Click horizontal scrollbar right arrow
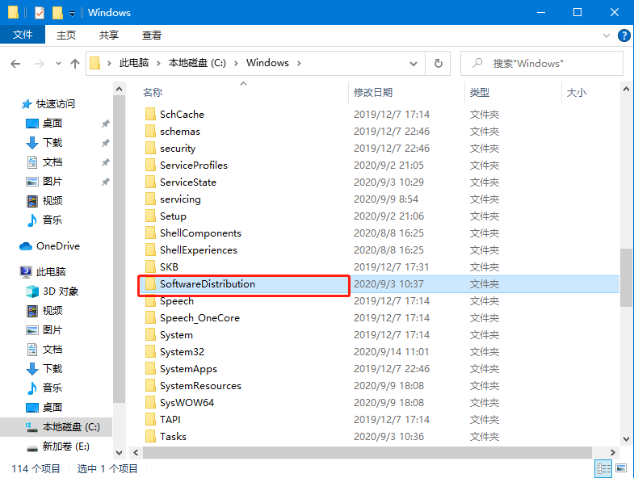 (612, 452)
